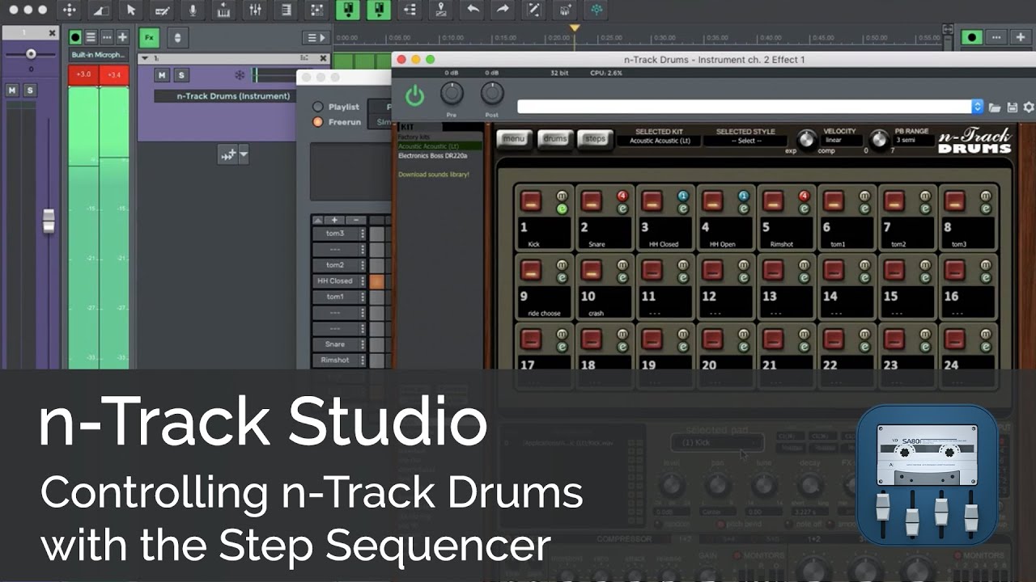This screenshot has width=1036, height=582.
Task: Select the arrow pointer tool in top toolbar
Action: tap(131, 10)
